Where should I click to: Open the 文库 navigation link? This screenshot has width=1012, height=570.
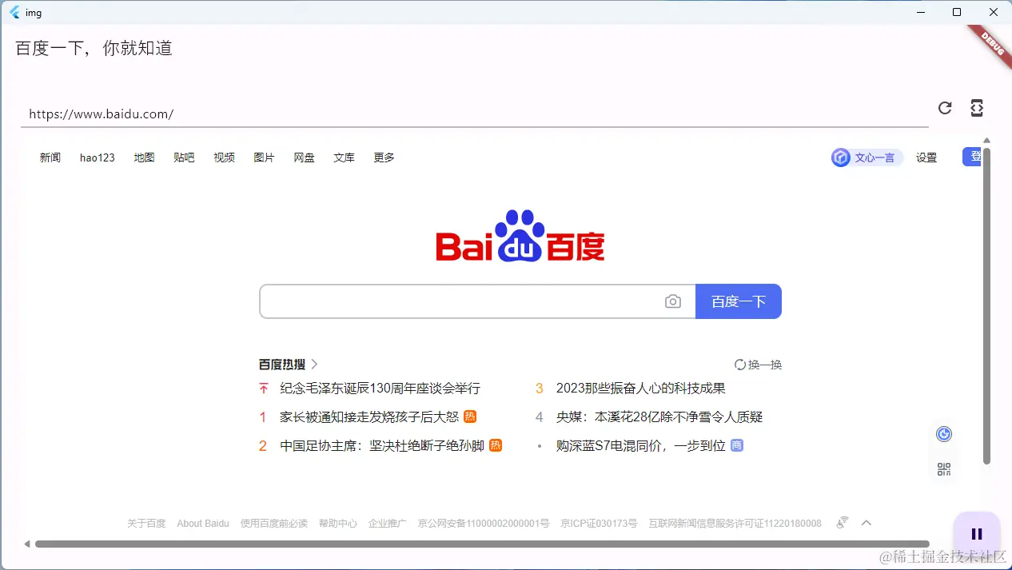pyautogui.click(x=344, y=157)
